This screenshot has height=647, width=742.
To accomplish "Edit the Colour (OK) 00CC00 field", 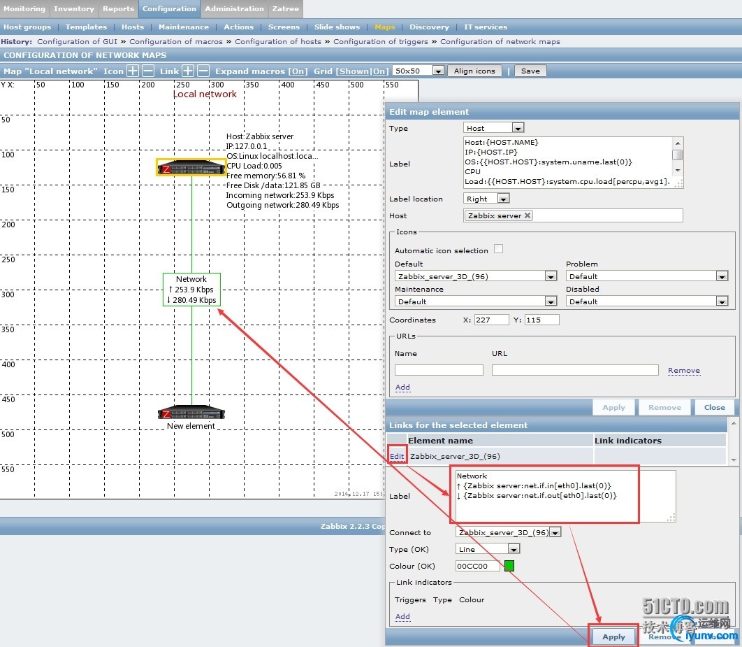I will 477,566.
